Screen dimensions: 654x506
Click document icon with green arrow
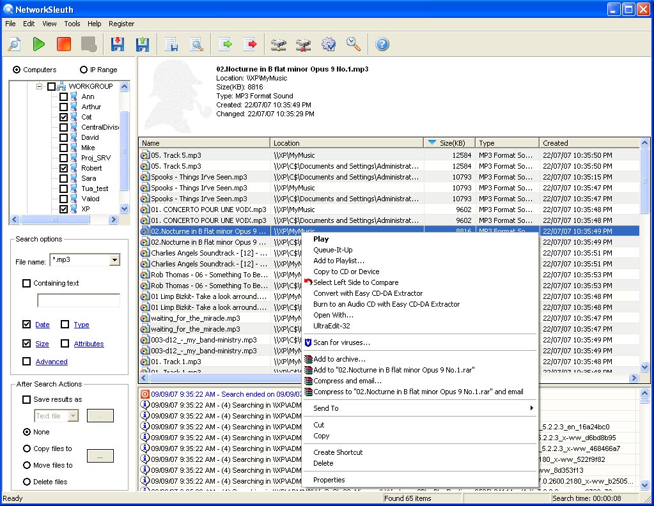226,44
